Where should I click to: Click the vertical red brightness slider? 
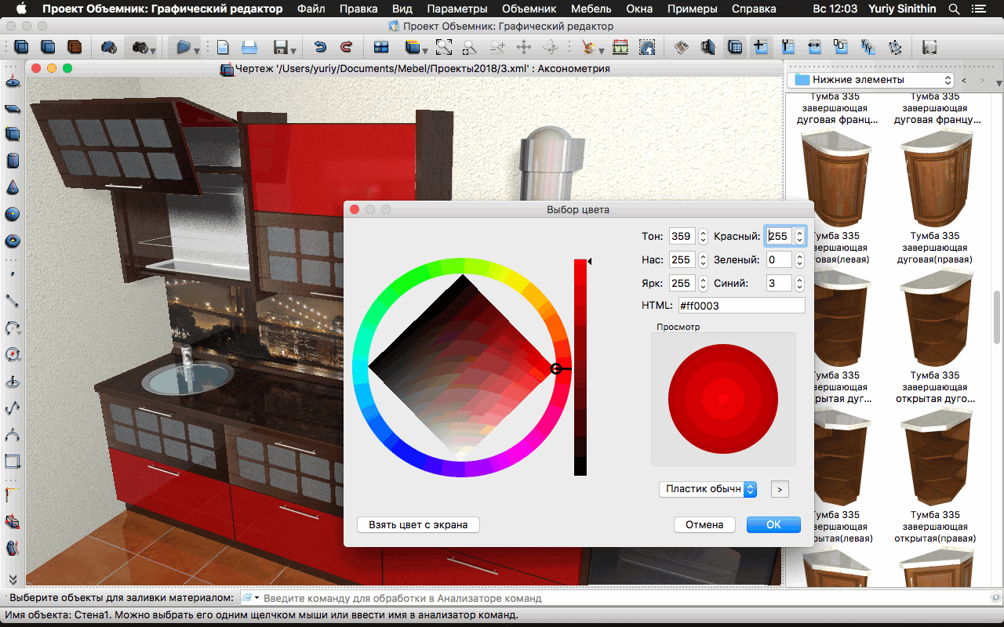pos(580,367)
